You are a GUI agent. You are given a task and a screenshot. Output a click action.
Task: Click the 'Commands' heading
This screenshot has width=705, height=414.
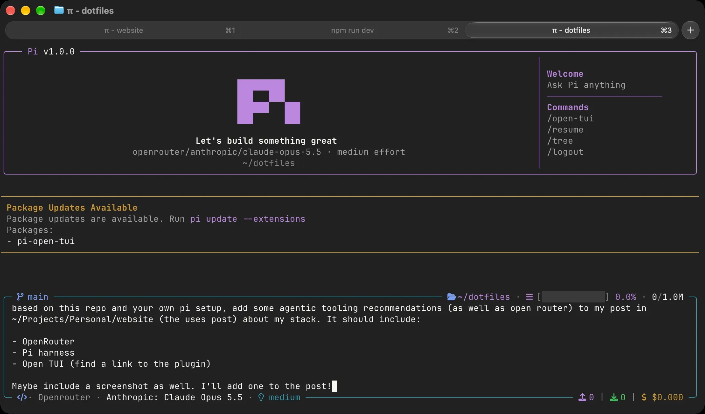click(x=568, y=107)
